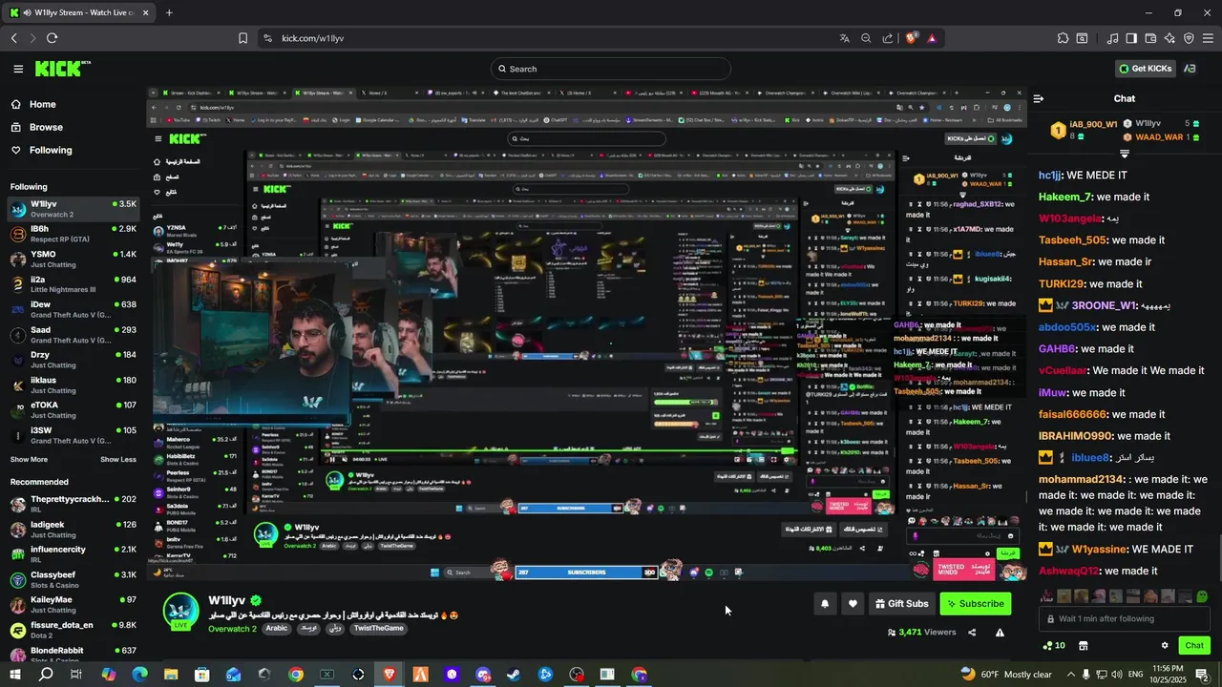Open the Kick hamburger menu
The height and width of the screenshot is (687, 1222).
18,69
